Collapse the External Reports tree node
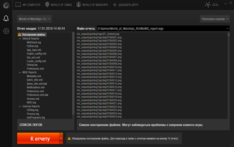The image size is (234, 147). tap(20, 106)
